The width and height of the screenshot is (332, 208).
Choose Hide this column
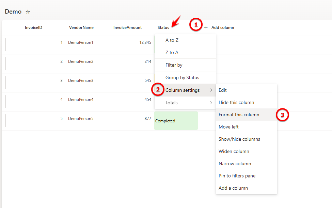click(x=236, y=102)
